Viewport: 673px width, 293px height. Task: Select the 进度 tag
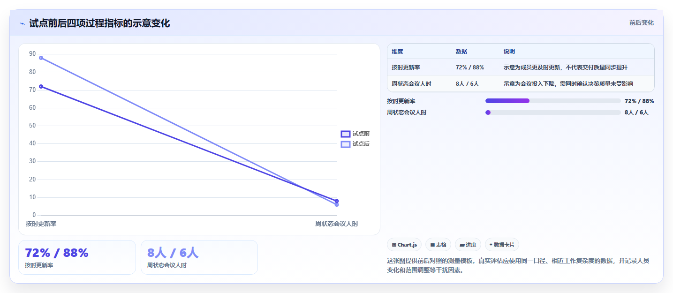[468, 245]
